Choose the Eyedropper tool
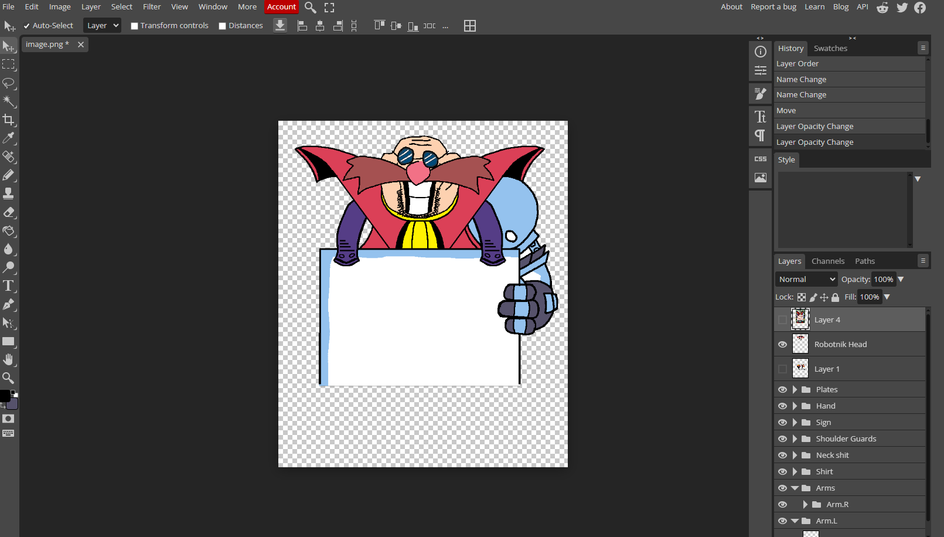 [9, 138]
